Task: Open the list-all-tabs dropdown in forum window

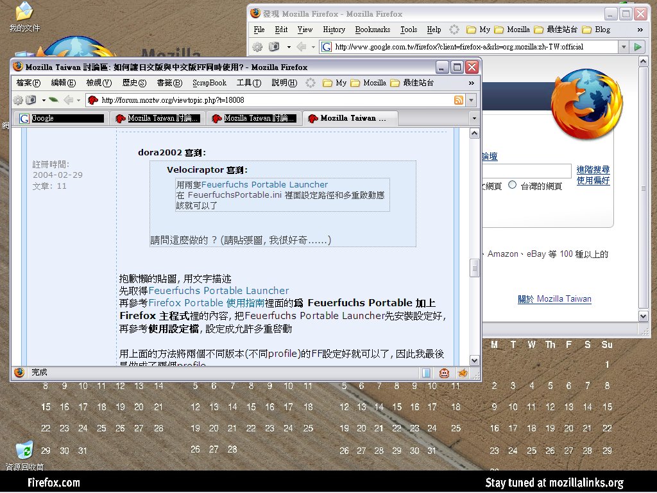Action: (474, 118)
